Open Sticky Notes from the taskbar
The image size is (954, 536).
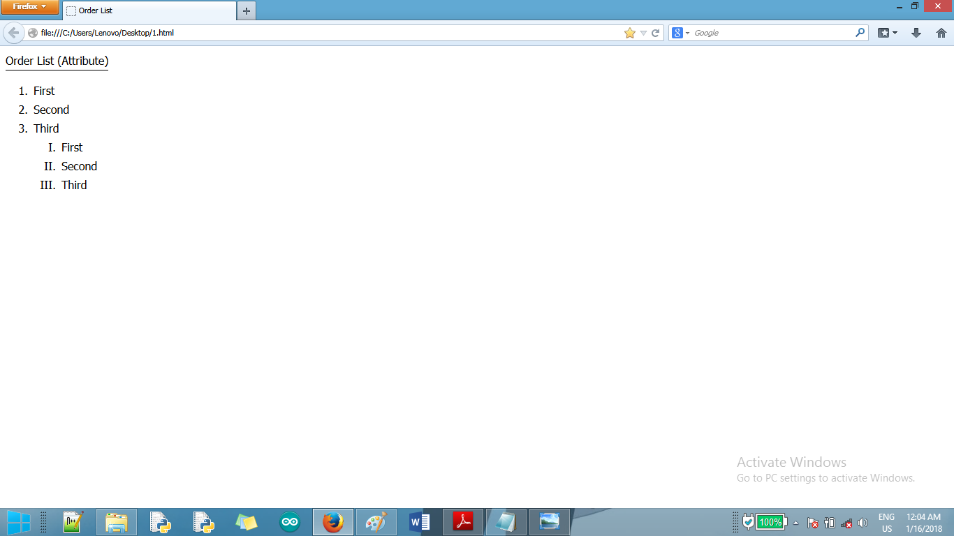pos(247,522)
